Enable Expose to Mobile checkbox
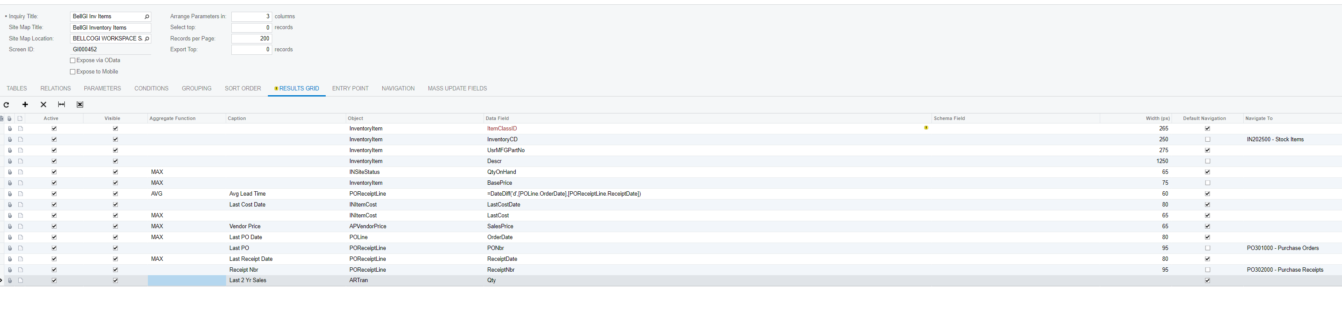This screenshot has width=1342, height=313. [x=73, y=72]
